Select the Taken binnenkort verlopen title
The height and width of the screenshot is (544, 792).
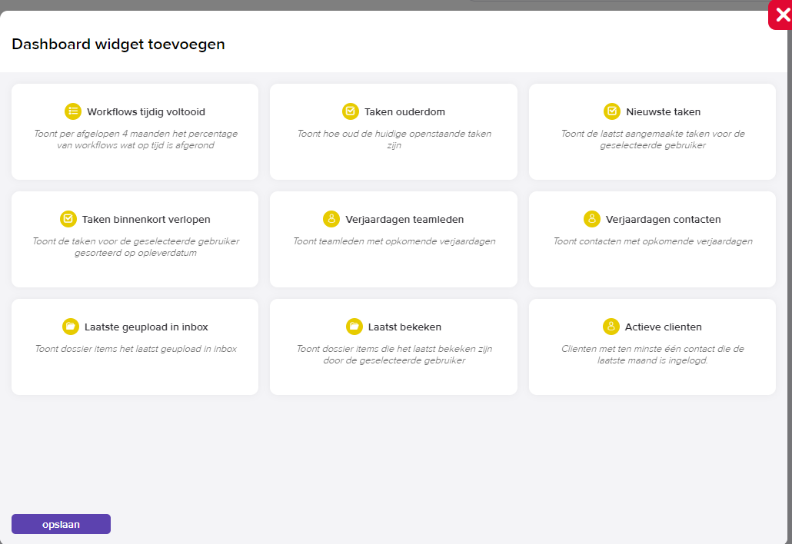146,220
